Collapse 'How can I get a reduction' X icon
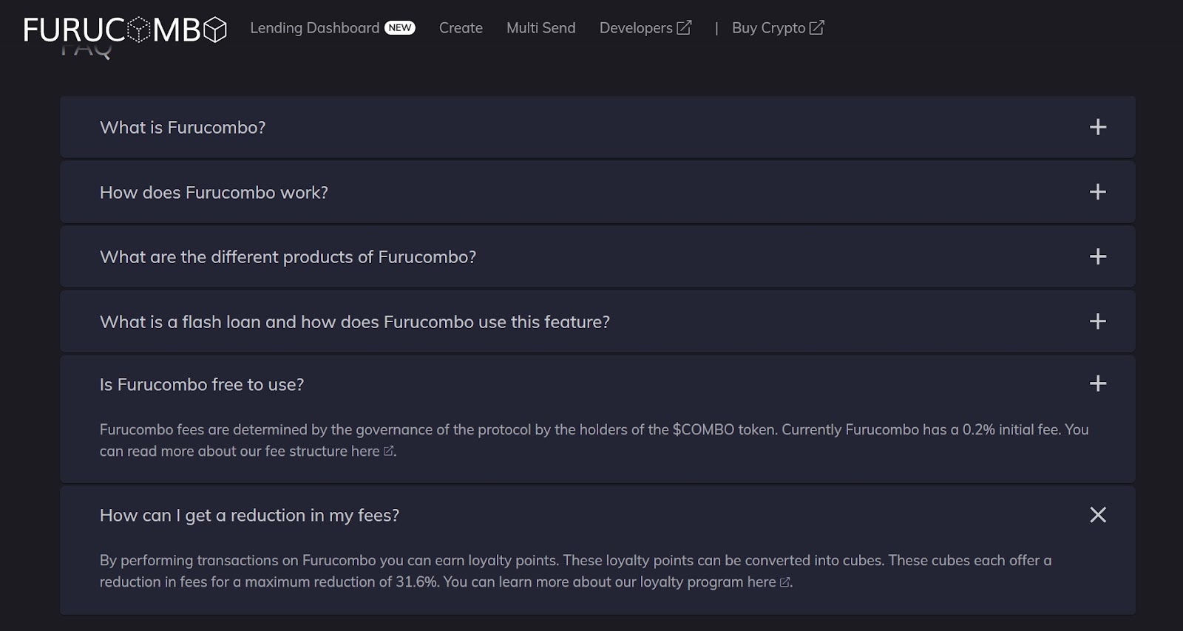 pyautogui.click(x=1098, y=515)
